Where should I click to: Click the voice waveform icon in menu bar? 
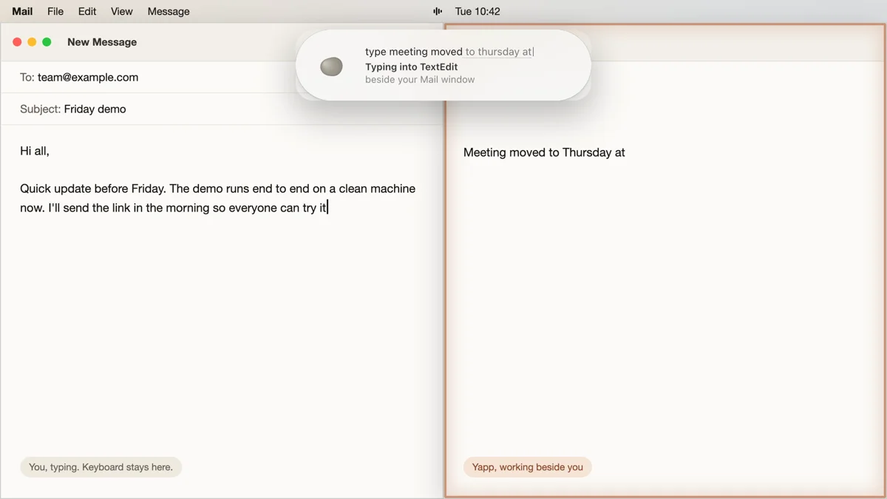(x=438, y=11)
